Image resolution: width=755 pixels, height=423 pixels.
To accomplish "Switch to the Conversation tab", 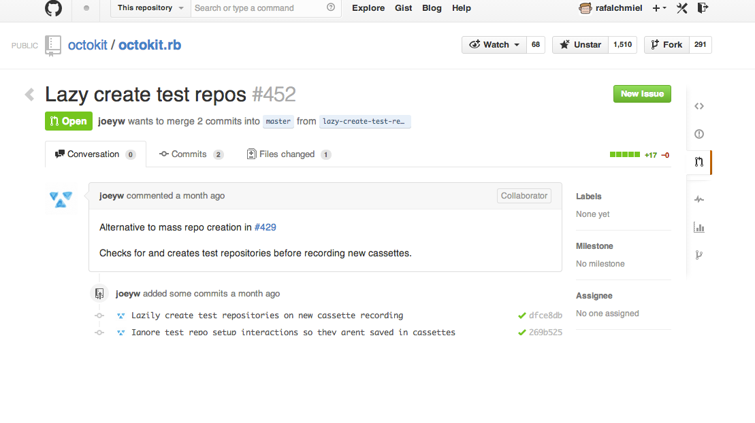I will click(95, 154).
